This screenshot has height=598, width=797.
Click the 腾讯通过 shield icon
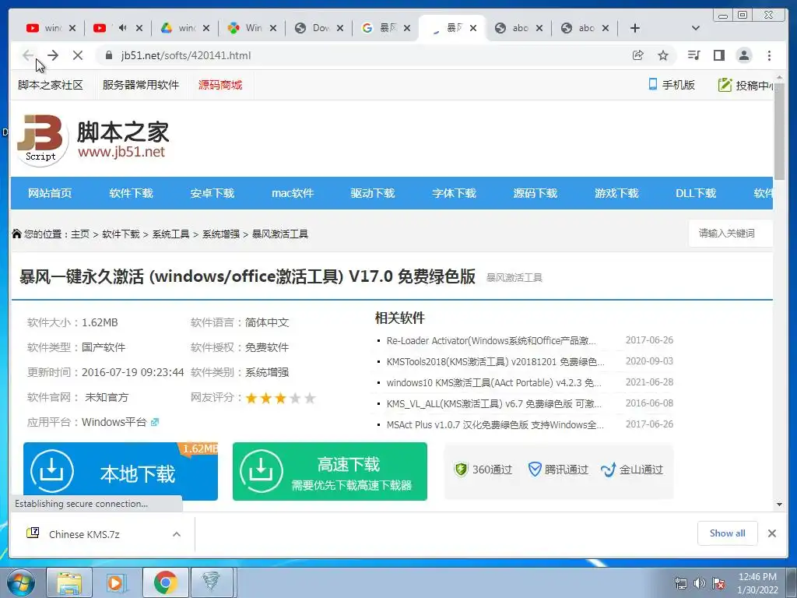point(535,470)
